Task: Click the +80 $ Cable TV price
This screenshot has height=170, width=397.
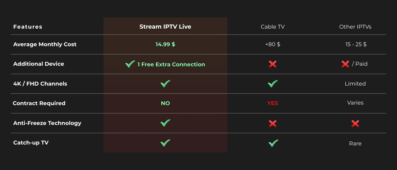Action: pos(273,44)
